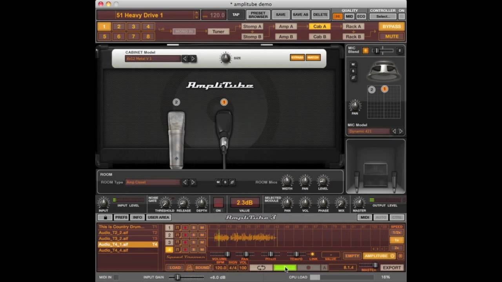Select next room type arrow
The height and width of the screenshot is (282, 502).
pyautogui.click(x=193, y=182)
